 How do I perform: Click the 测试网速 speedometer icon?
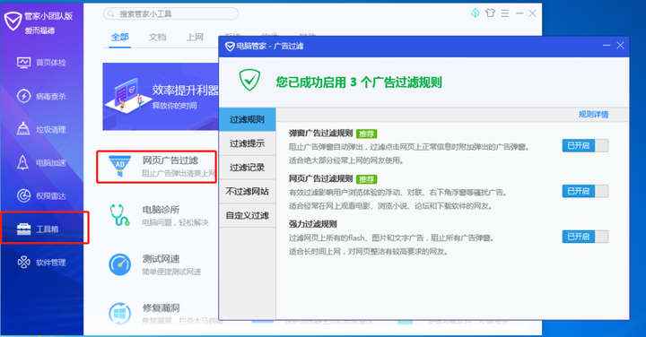coord(119,264)
